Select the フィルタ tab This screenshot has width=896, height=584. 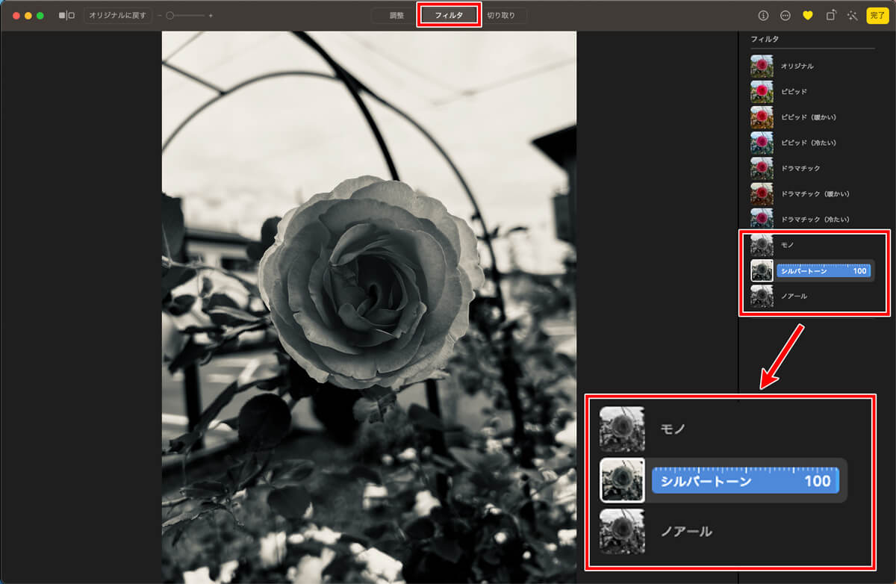[x=449, y=15]
